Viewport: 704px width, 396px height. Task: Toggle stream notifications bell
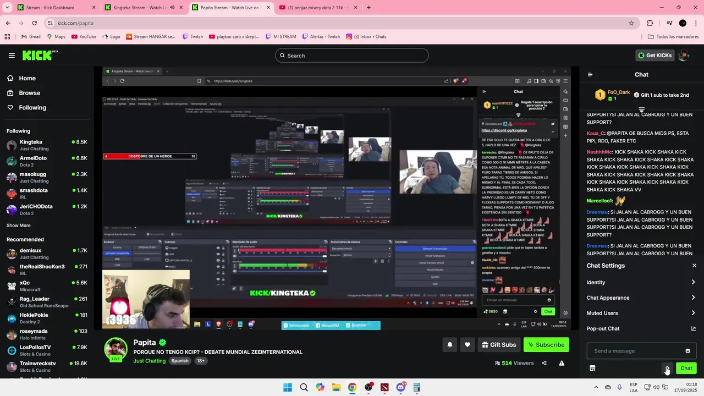pos(449,345)
